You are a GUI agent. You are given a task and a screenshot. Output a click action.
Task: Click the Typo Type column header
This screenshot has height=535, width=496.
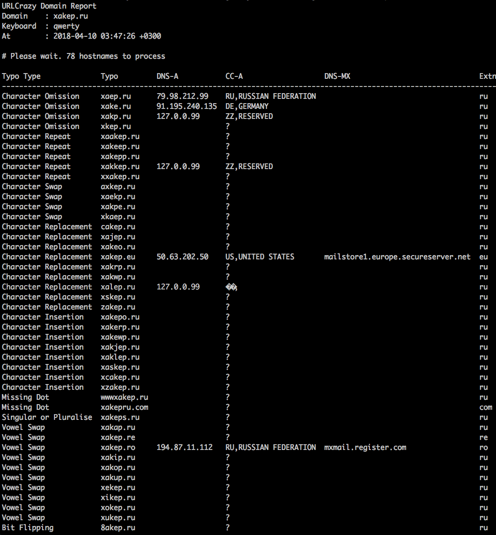click(x=21, y=76)
